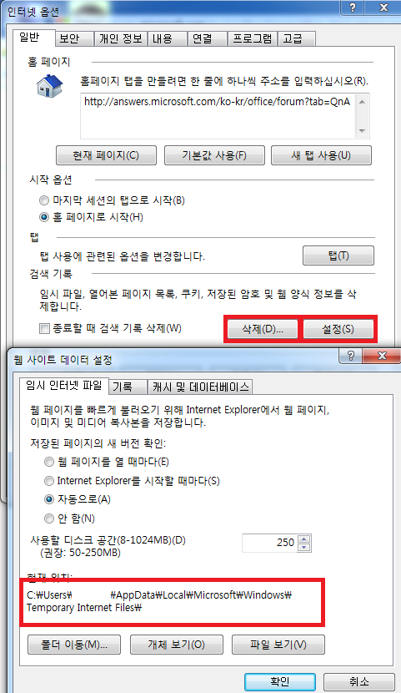
Task: Select 마지막 세션의 탭으로 시작 radio button
Action: [44, 200]
